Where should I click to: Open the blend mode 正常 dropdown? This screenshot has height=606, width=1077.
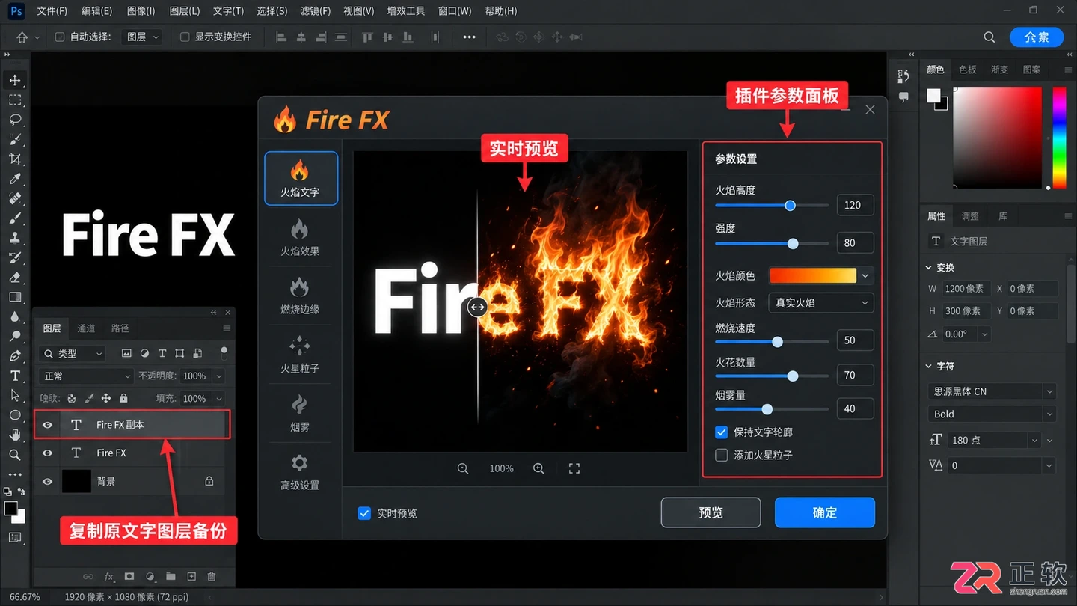click(x=86, y=376)
